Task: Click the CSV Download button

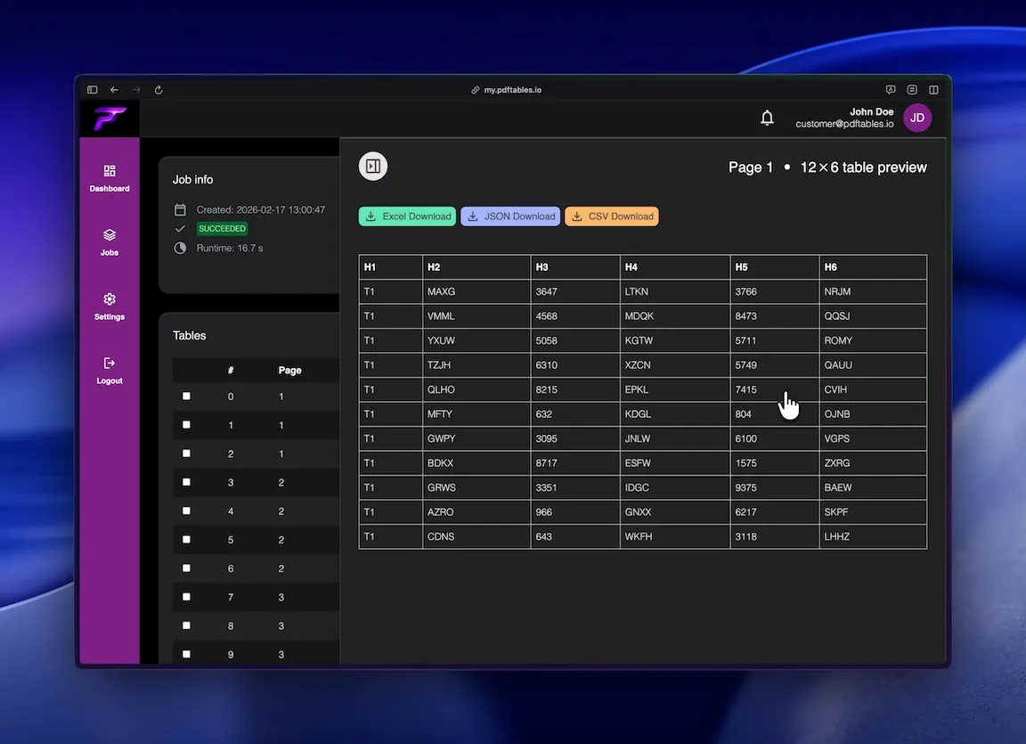Action: [x=611, y=216]
